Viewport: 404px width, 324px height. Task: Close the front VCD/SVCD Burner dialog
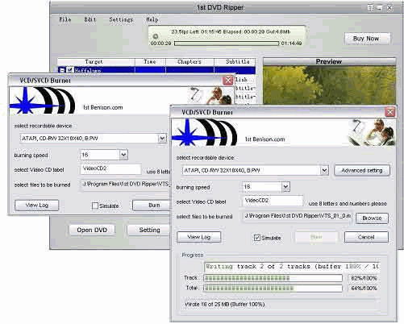click(x=390, y=112)
